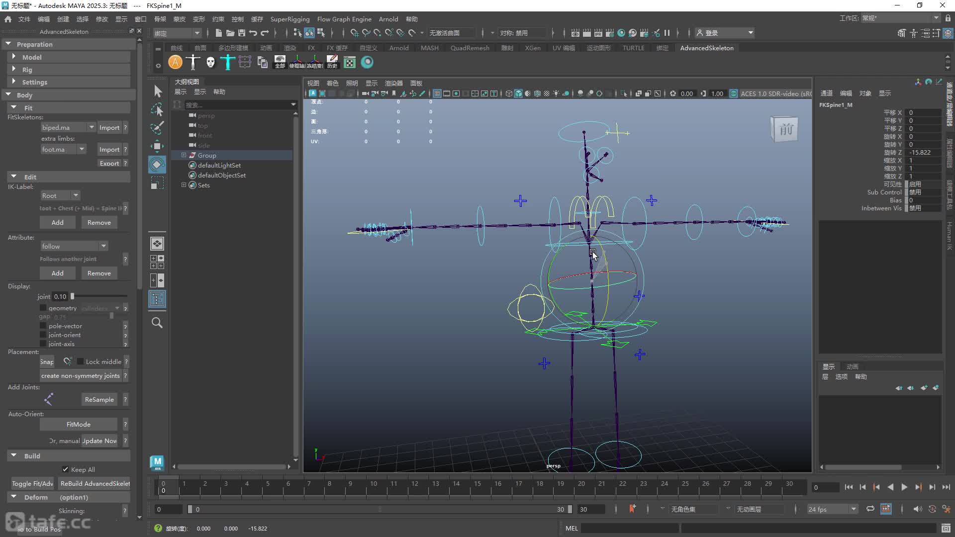This screenshot has height=537, width=955.
Task: Click the orange AdvancedSkeleton shelf icon
Action: pyautogui.click(x=175, y=62)
